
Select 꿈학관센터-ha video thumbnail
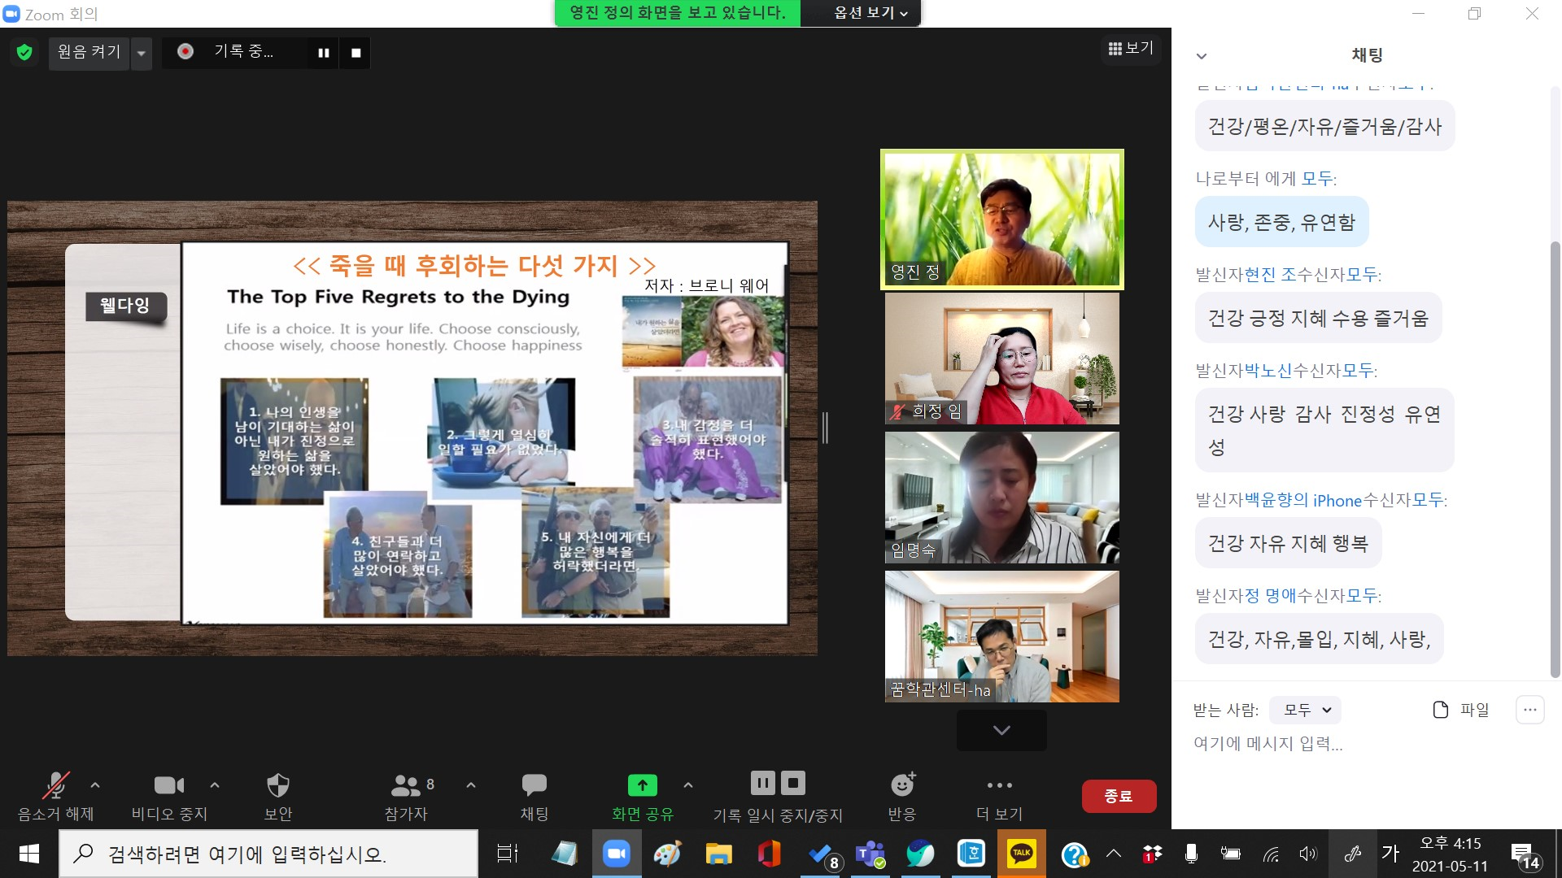[1002, 637]
